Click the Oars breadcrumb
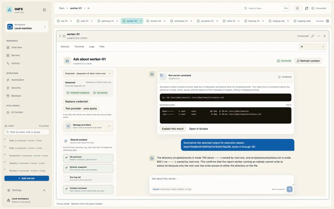 pyautogui.click(x=62, y=8)
